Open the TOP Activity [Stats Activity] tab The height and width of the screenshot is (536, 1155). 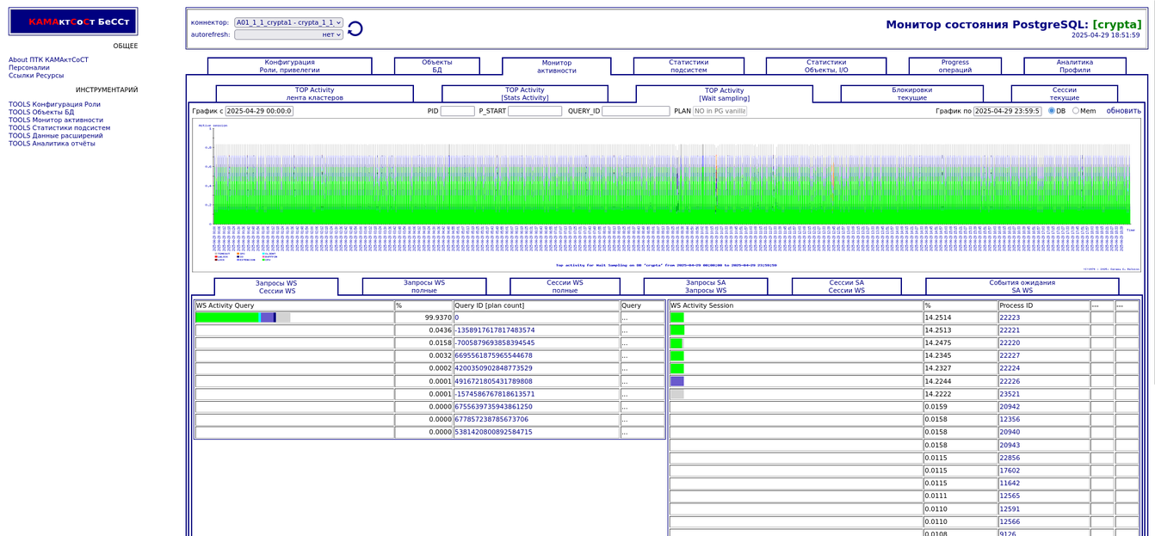coord(524,94)
